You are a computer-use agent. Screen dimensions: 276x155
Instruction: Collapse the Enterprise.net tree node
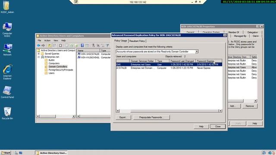[x=38, y=57]
